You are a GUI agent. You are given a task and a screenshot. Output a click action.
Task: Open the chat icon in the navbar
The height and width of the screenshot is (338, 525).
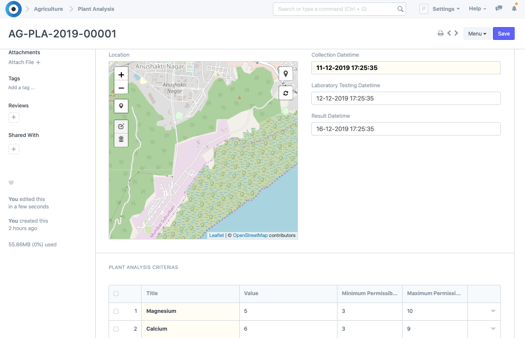499,9
